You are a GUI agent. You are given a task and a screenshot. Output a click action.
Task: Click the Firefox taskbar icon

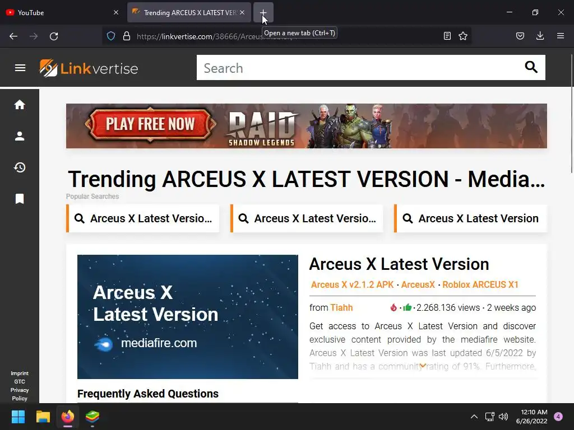(x=68, y=417)
